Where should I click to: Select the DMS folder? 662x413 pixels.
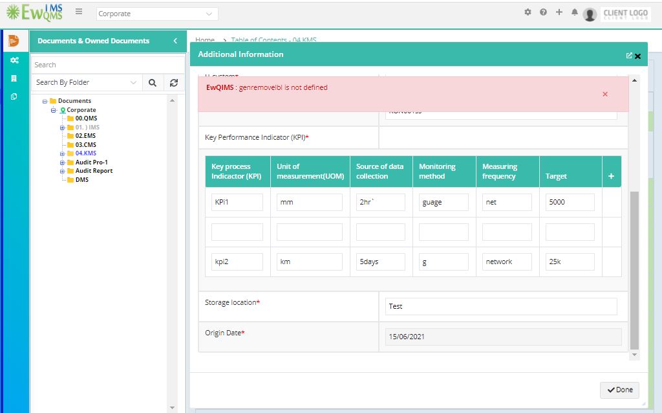[82, 180]
